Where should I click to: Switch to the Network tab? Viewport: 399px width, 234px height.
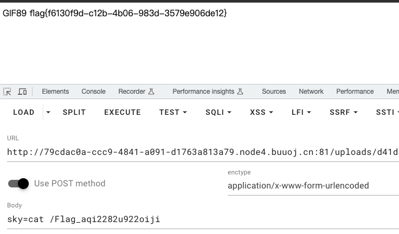tap(311, 92)
